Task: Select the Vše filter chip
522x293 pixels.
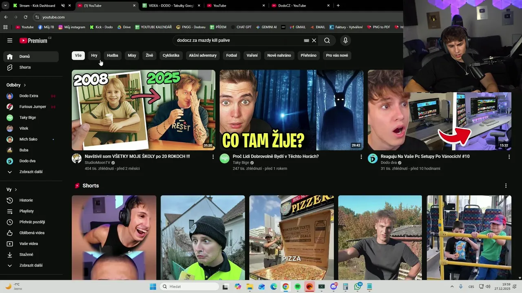Action: (78, 55)
